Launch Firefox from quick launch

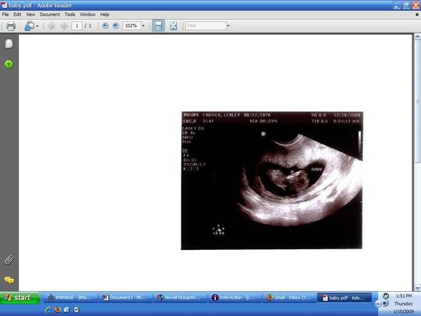click(x=57, y=309)
